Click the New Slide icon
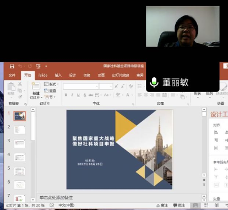Image resolution: width=228 pixels, height=210 pixels. (36, 86)
